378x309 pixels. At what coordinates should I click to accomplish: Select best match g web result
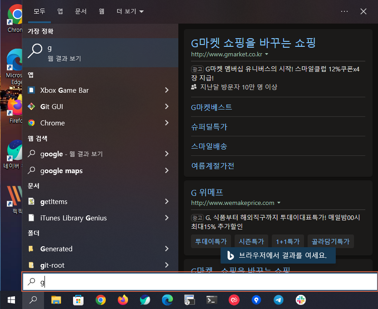point(100,53)
